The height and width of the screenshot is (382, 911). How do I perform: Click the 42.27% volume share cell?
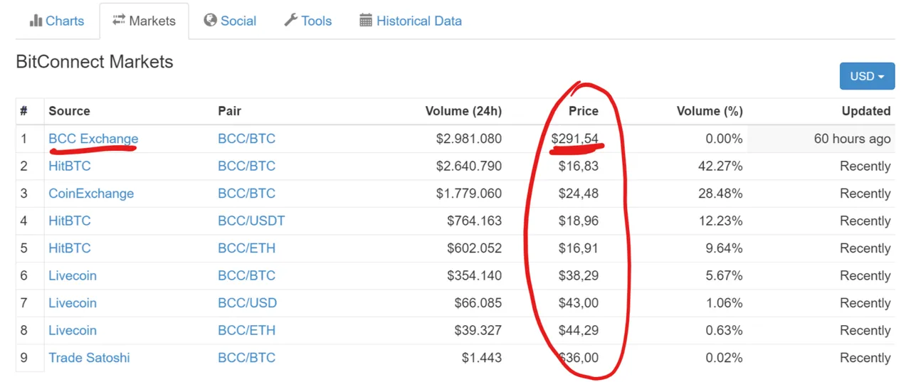720,166
